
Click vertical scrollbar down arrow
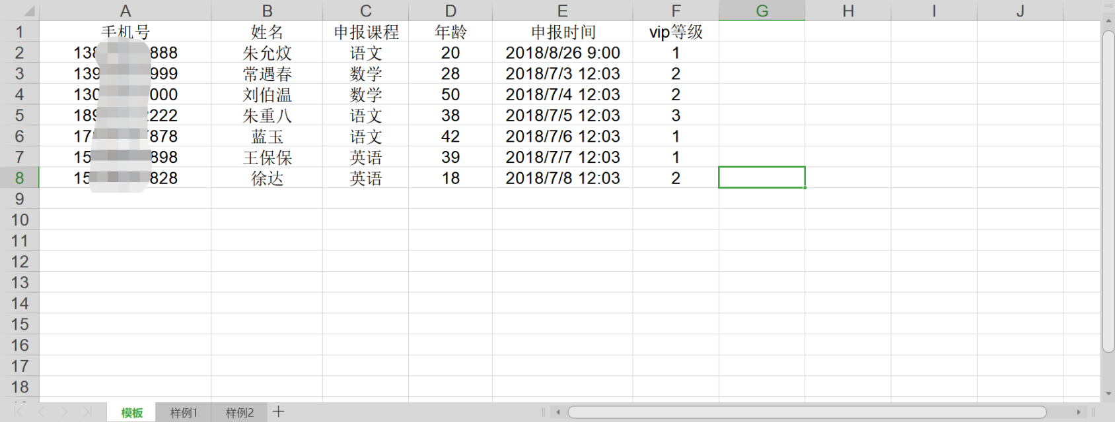coord(1108,394)
